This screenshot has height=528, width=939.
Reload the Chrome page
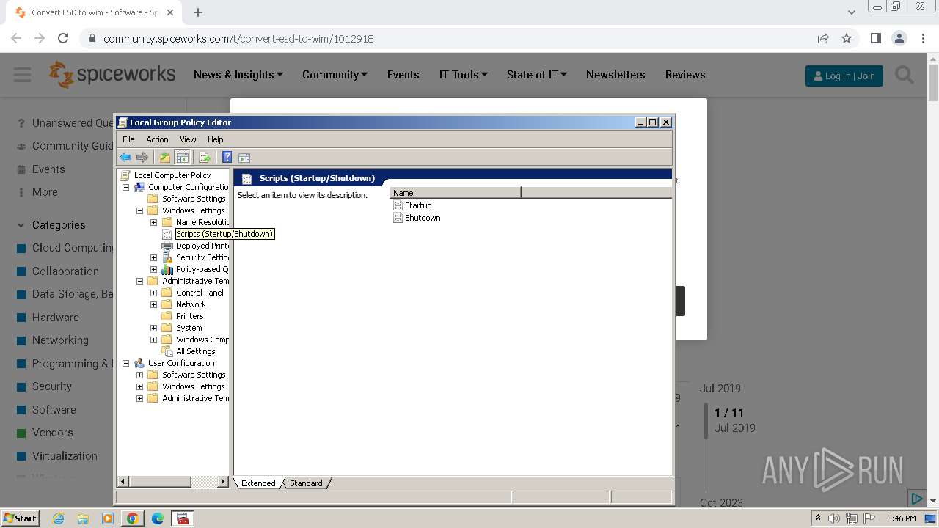click(x=63, y=38)
